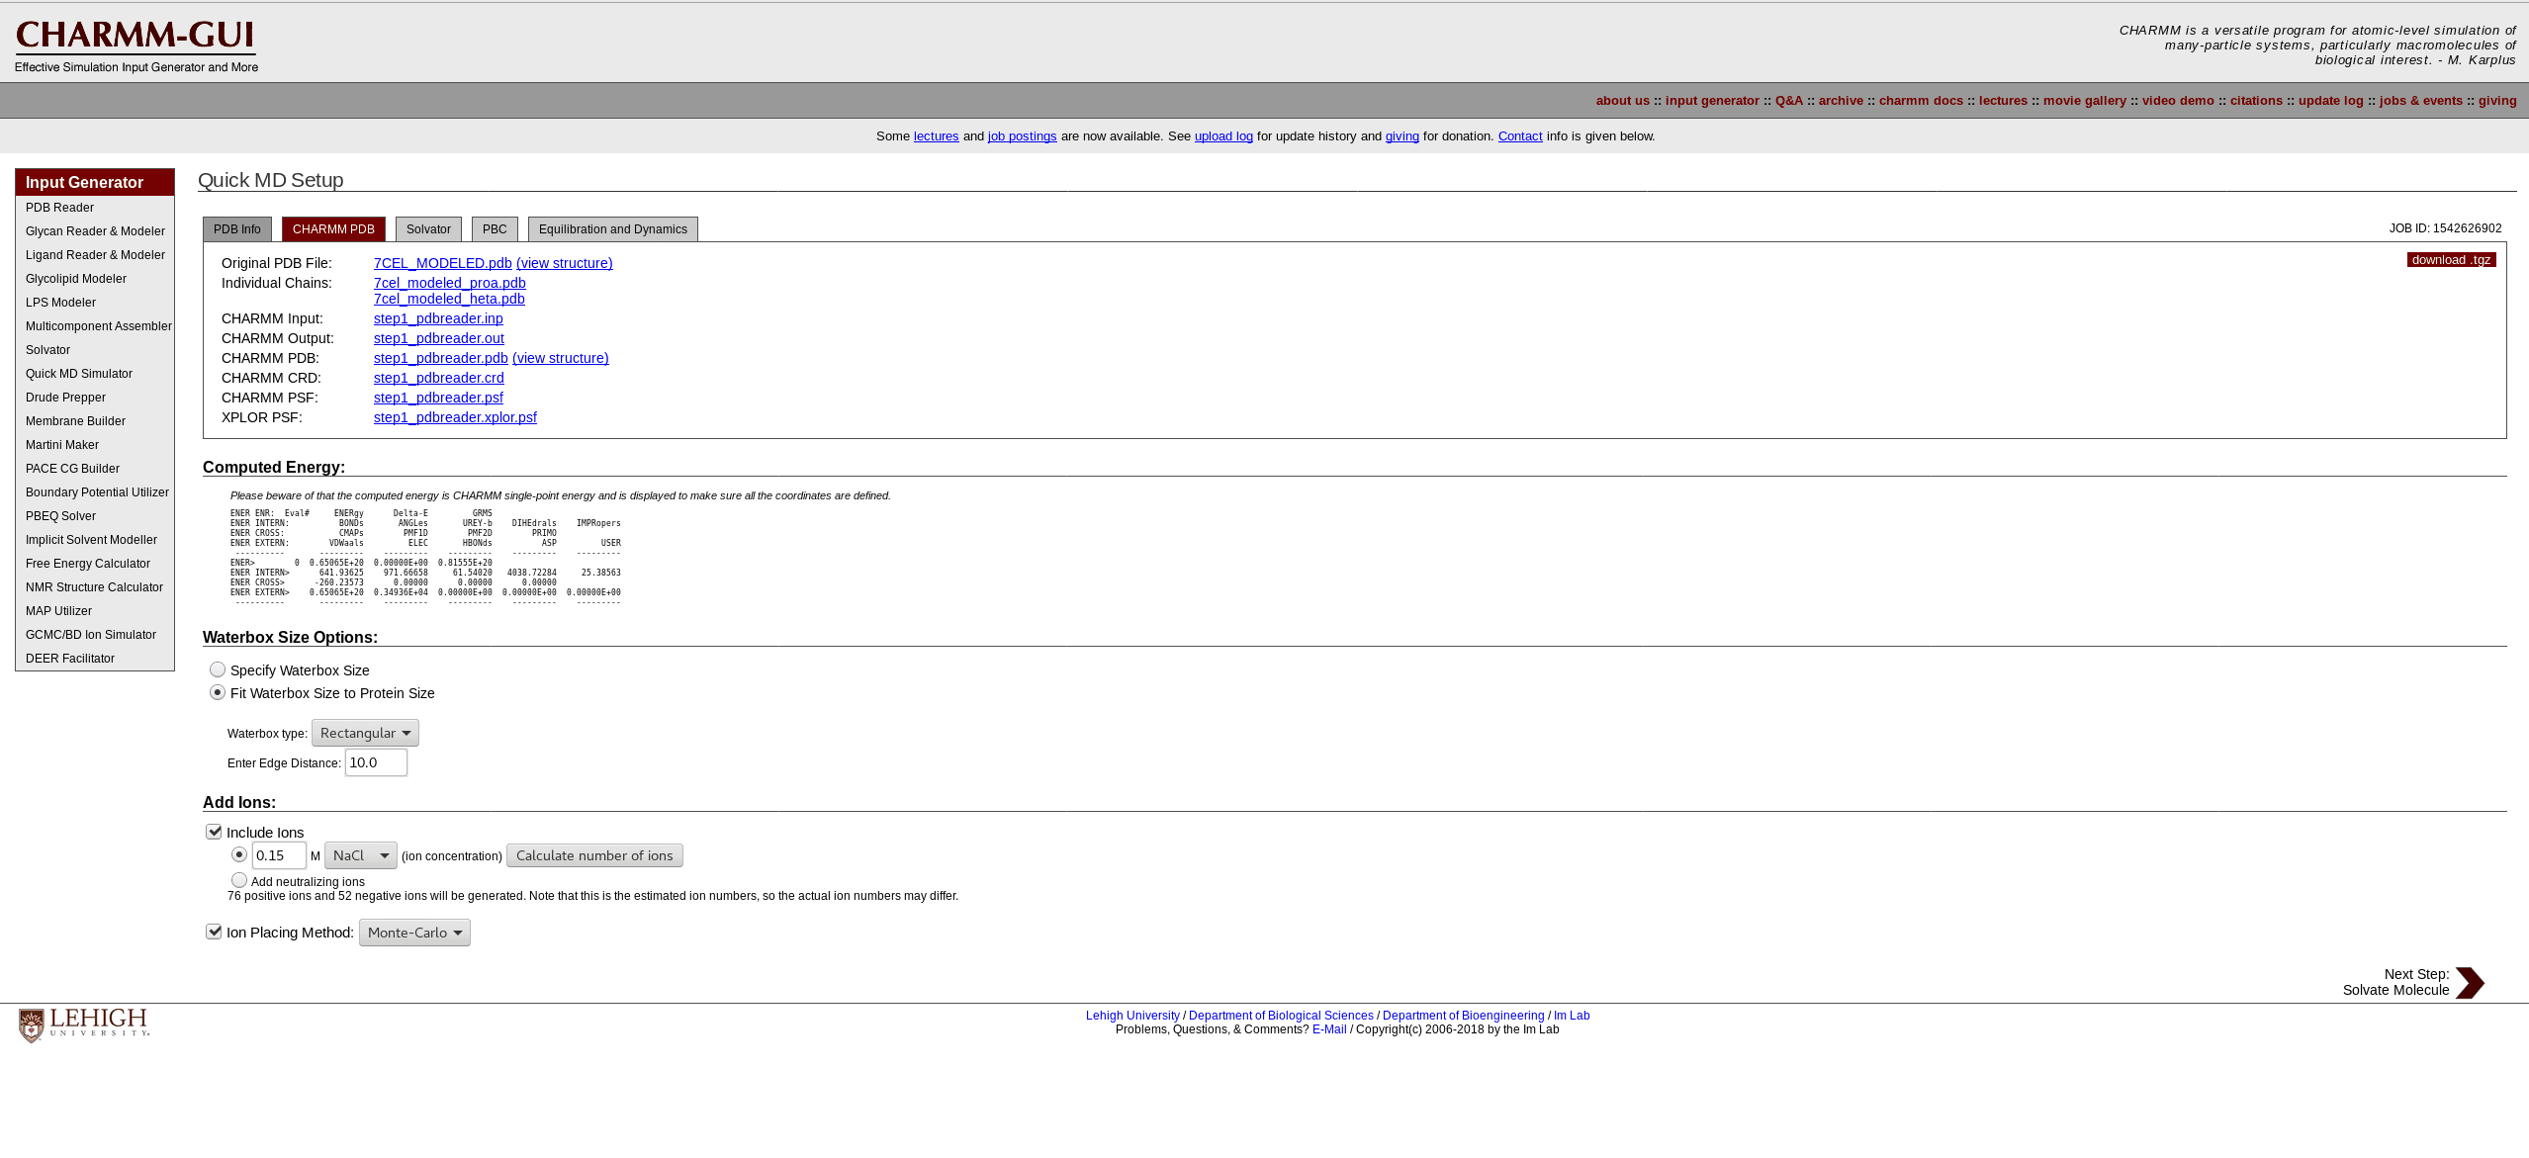
Task: Click the download .tgz button
Action: click(x=2452, y=260)
